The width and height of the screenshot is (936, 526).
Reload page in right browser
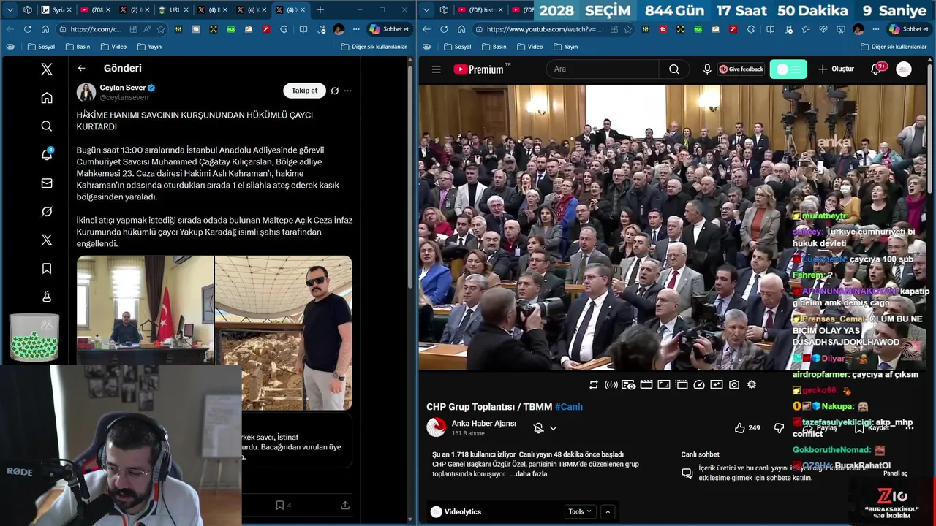tap(444, 29)
